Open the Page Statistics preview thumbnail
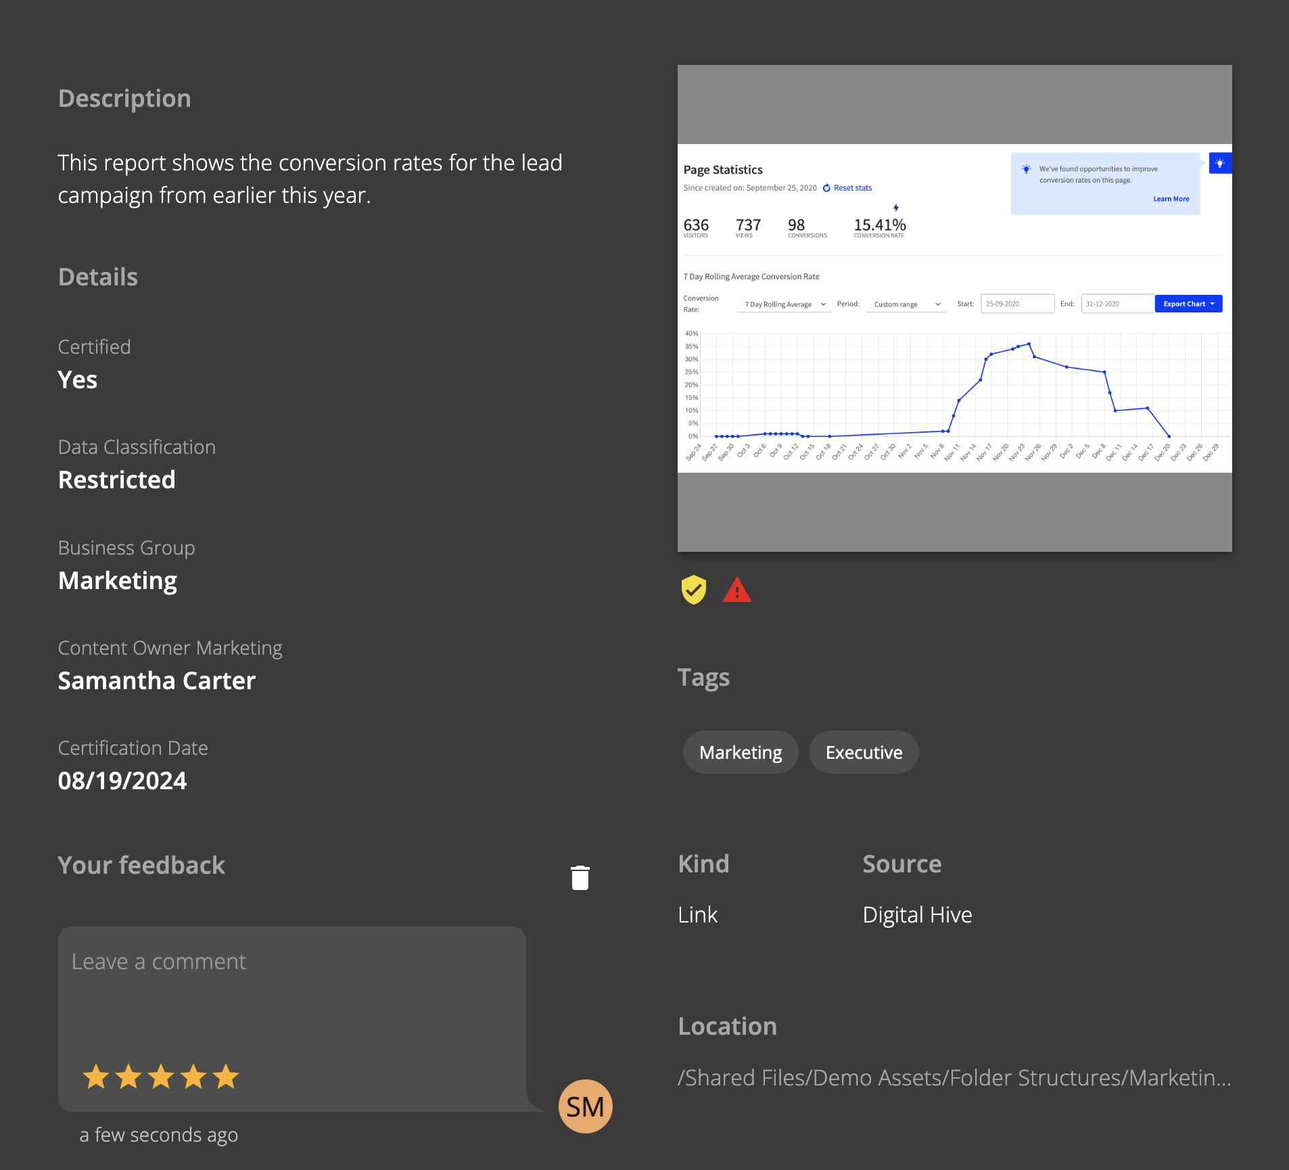Image resolution: width=1289 pixels, height=1170 pixels. [955, 308]
